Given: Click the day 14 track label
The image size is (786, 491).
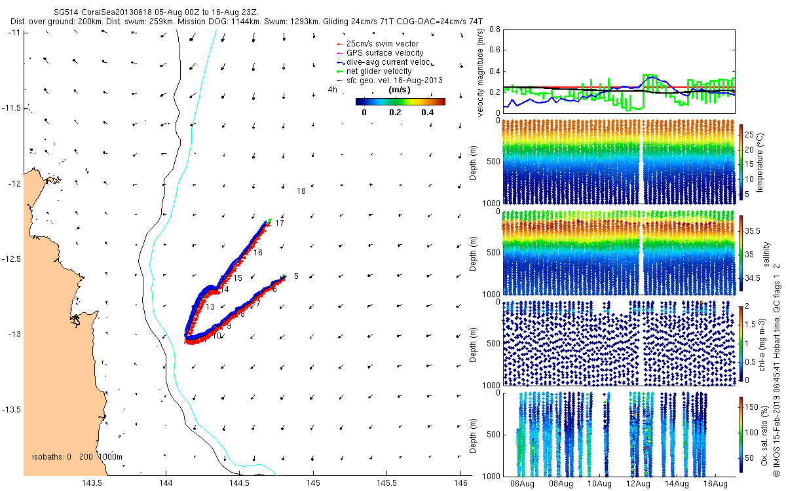Looking at the screenshot, I should pyautogui.click(x=225, y=289).
